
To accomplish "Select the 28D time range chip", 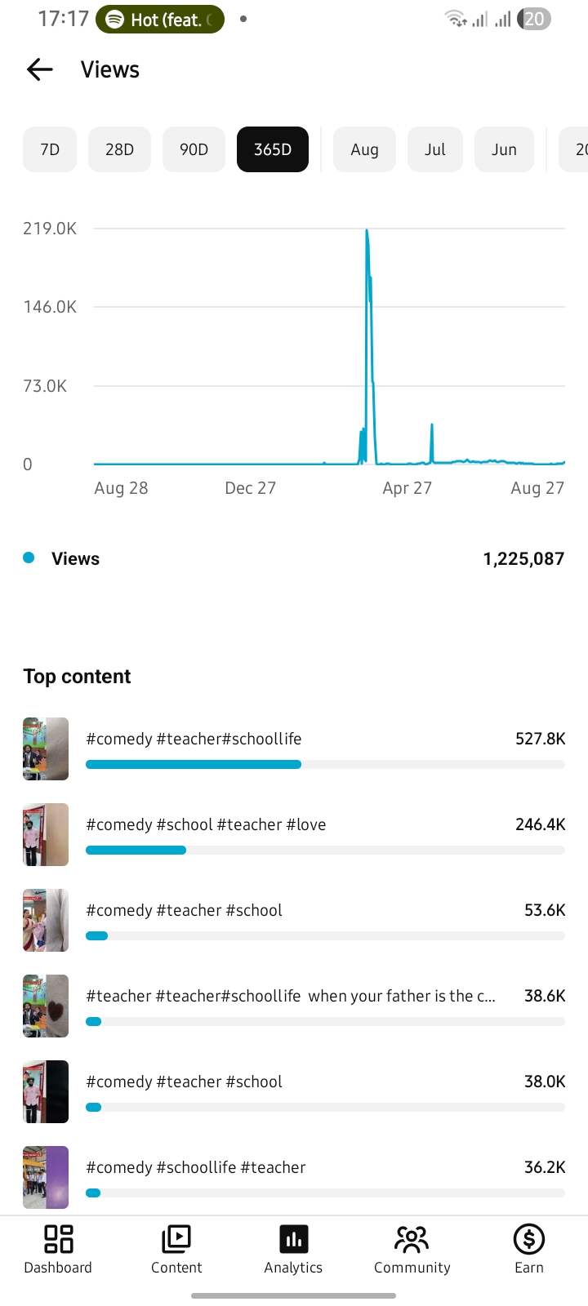I will (x=119, y=149).
